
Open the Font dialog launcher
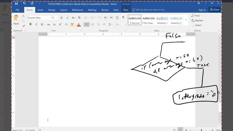click(82, 31)
